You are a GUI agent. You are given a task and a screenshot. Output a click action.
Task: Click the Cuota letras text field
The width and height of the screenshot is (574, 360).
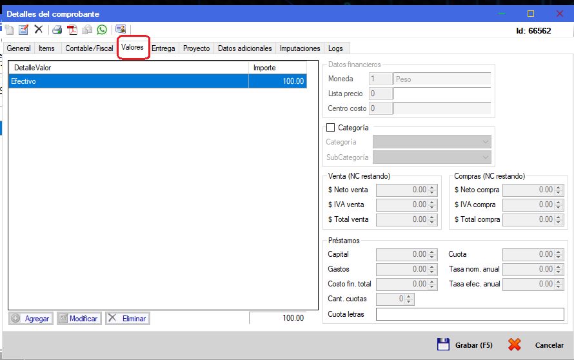click(x=470, y=314)
